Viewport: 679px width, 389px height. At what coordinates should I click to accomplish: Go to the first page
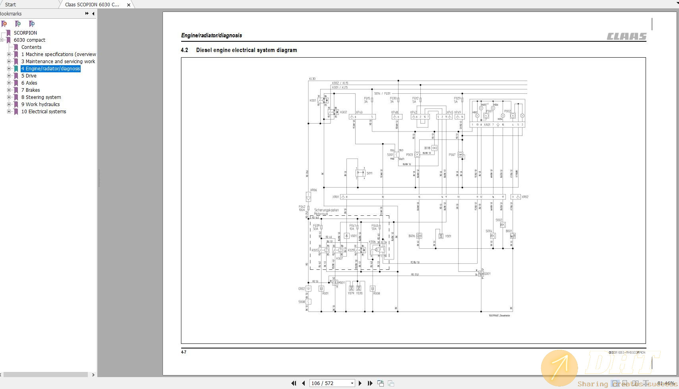294,383
